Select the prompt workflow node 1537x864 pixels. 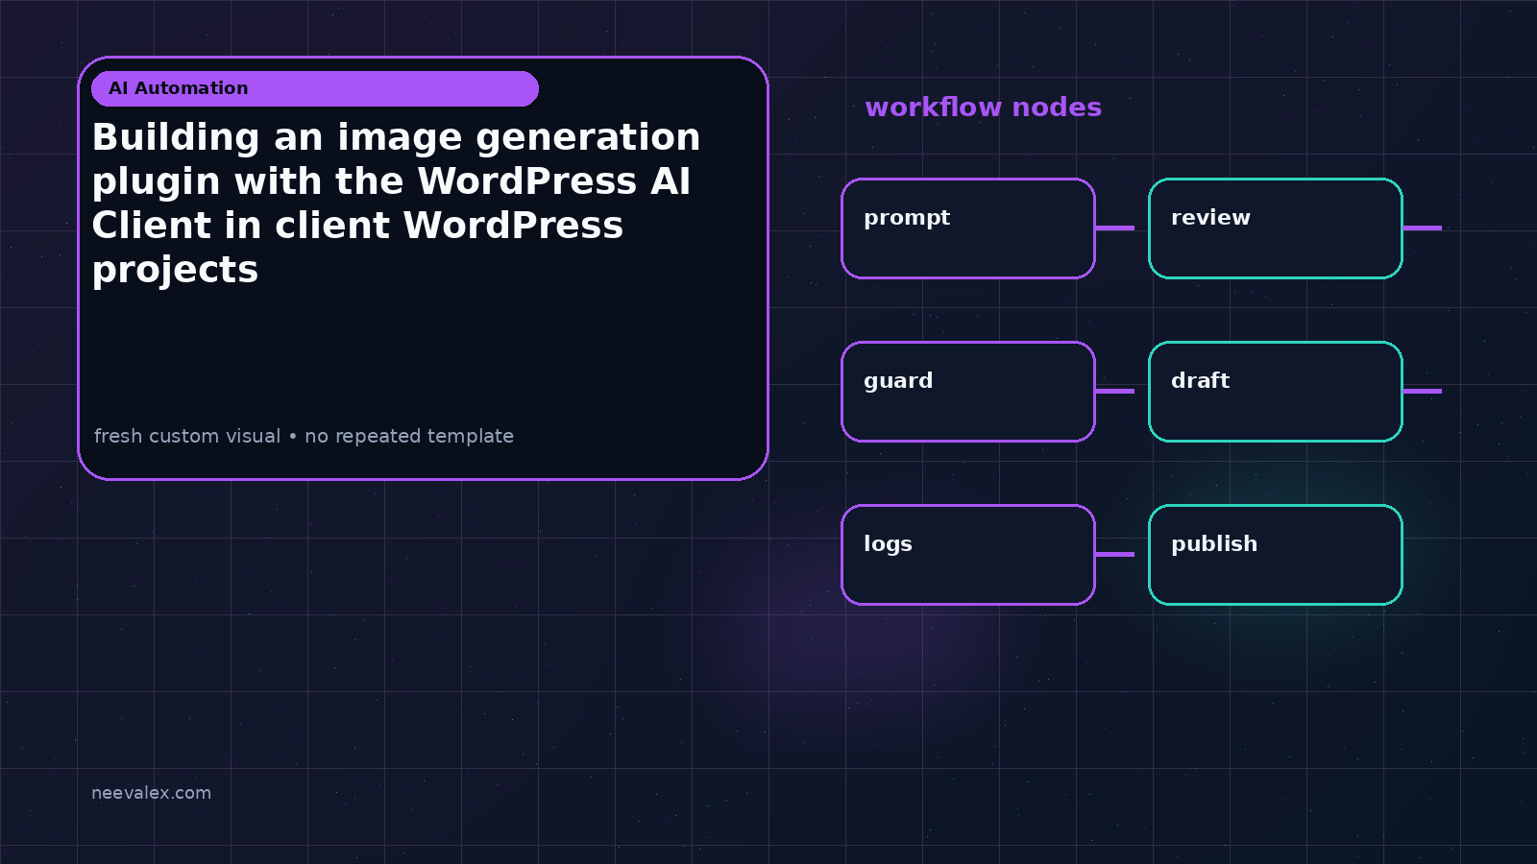click(x=968, y=228)
